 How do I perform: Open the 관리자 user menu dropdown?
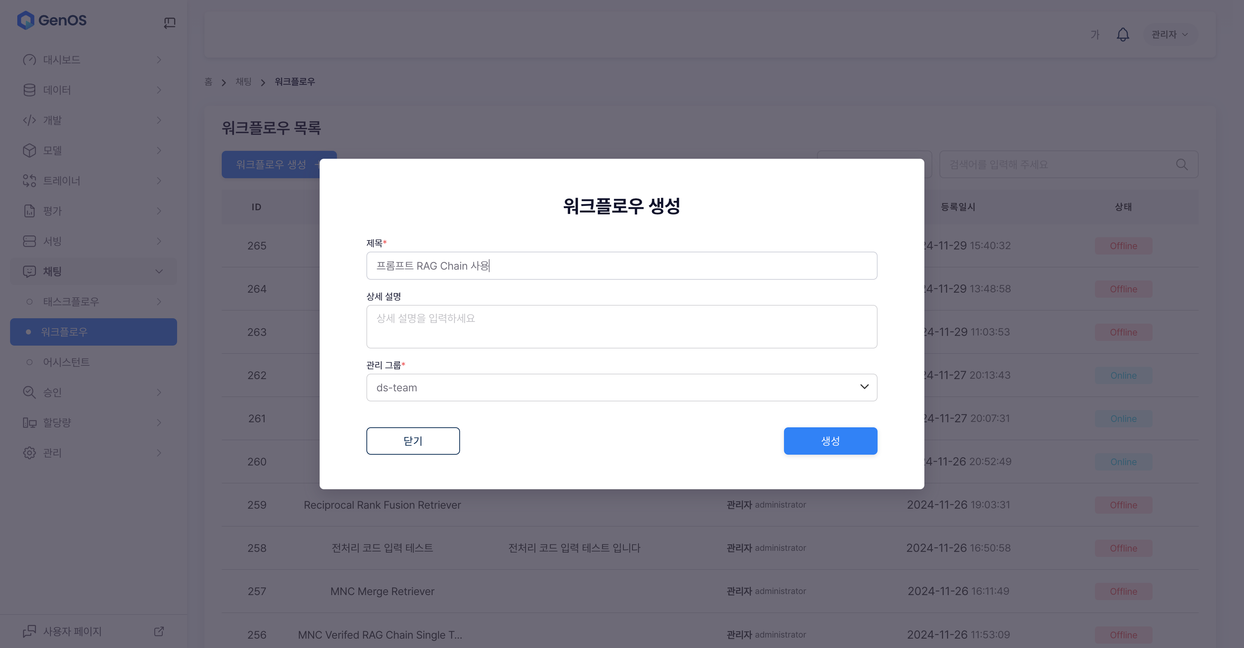point(1169,35)
